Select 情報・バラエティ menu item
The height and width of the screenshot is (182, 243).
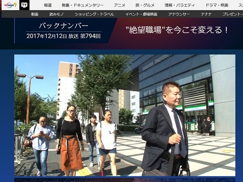click(180, 5)
